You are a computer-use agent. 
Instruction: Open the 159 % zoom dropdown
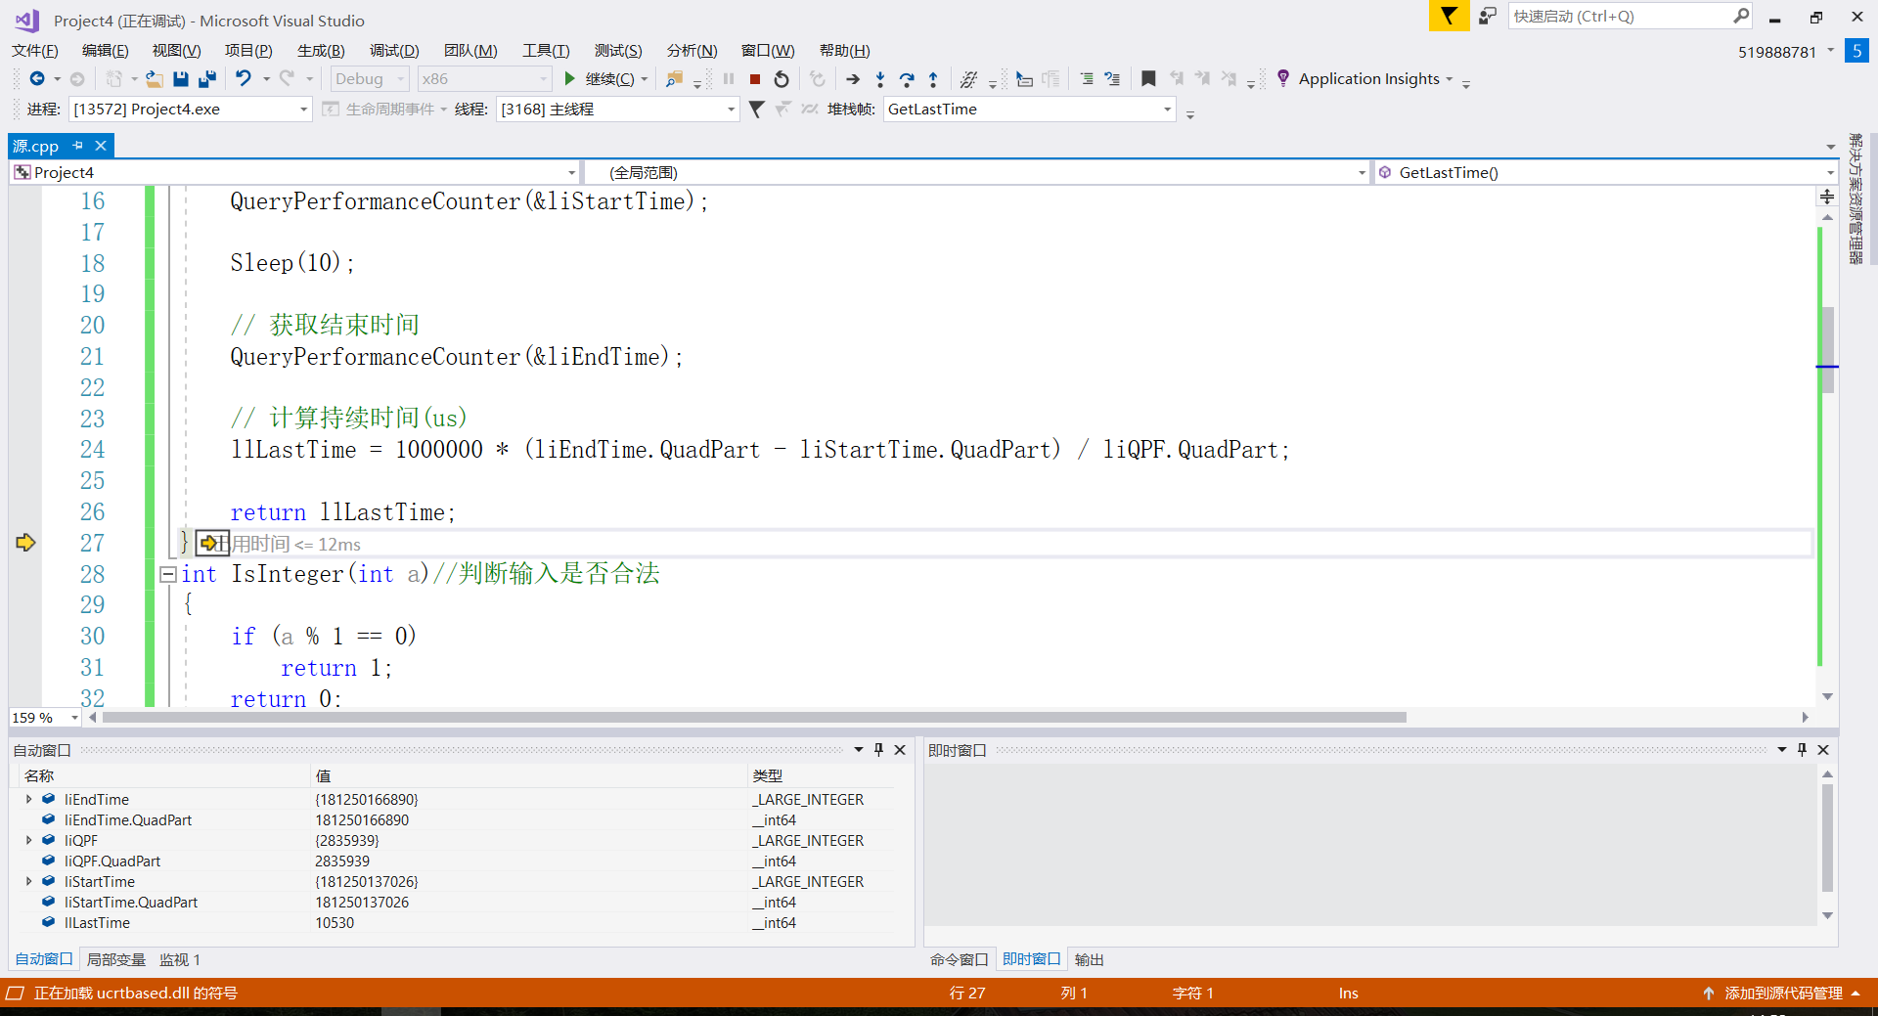click(74, 718)
